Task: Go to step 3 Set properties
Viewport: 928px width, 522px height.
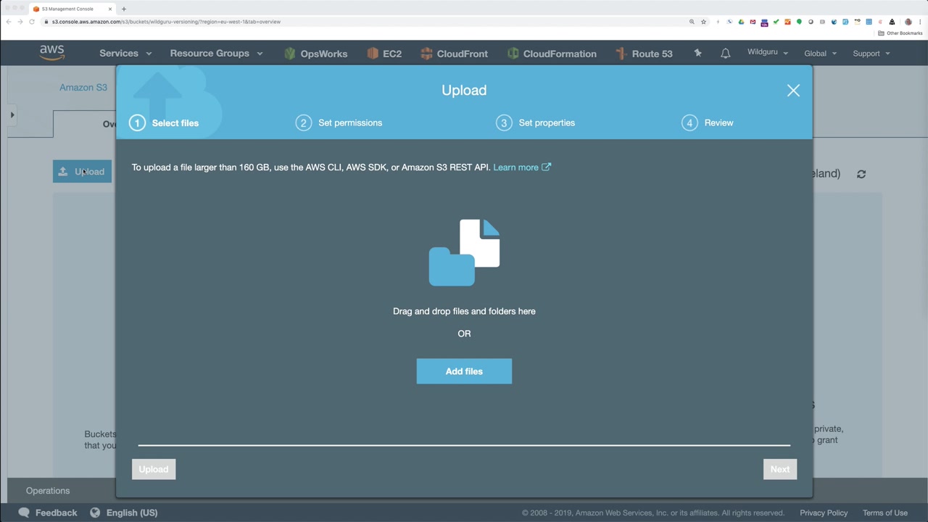Action: click(536, 123)
